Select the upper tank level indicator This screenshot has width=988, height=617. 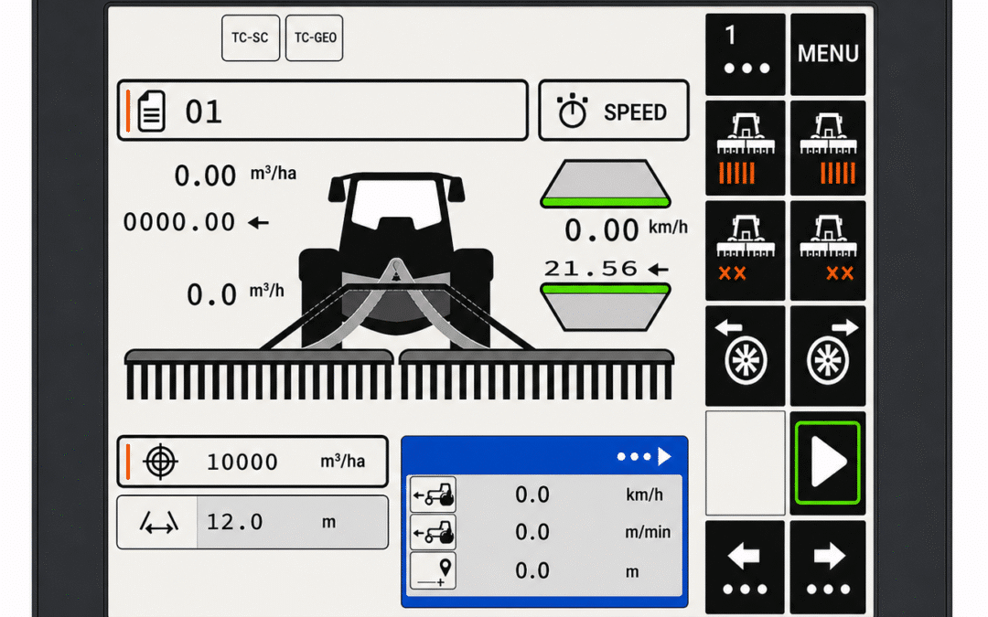606,184
